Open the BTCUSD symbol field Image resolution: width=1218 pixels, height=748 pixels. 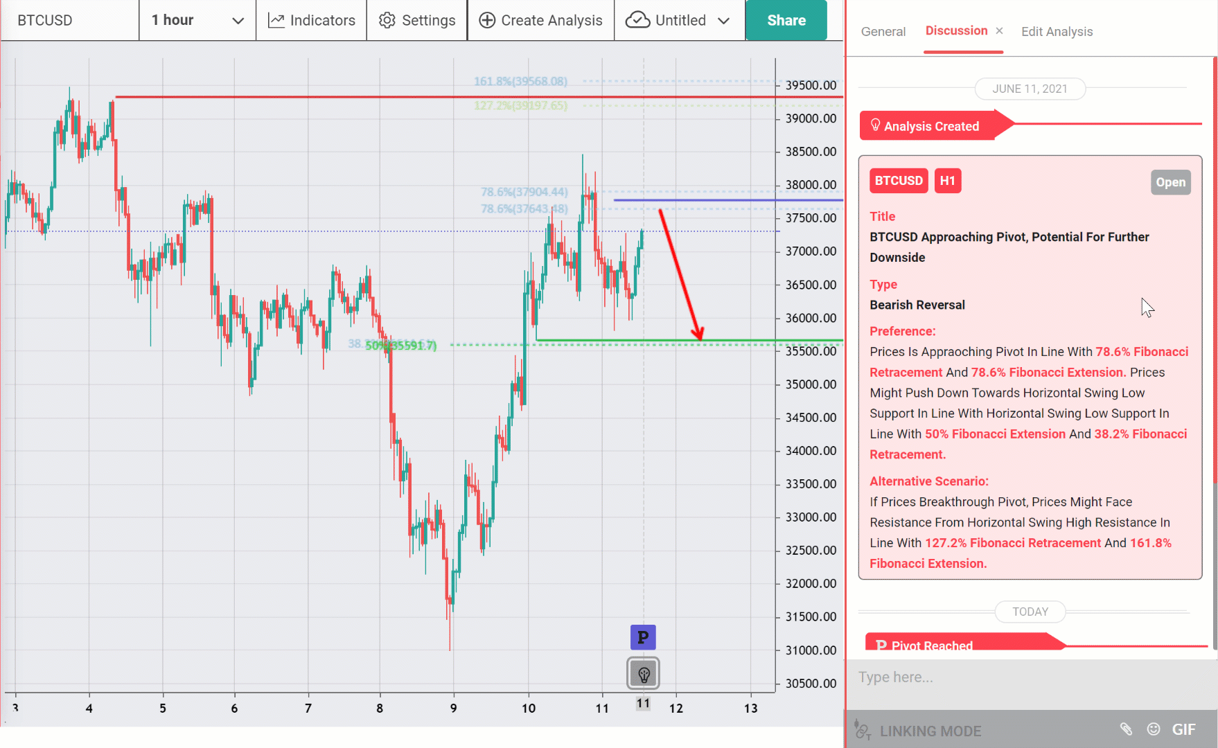(x=69, y=20)
